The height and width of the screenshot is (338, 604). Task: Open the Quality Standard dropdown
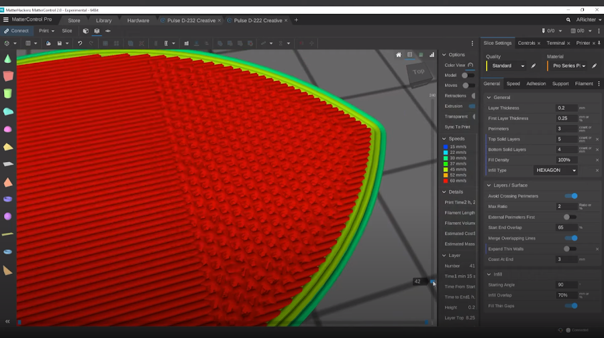[507, 66]
